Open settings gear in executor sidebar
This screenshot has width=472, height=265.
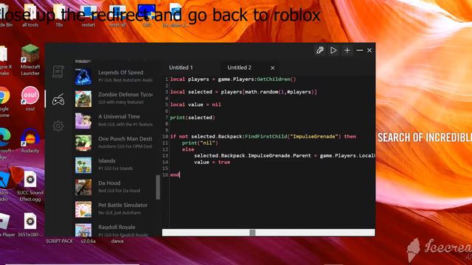[58, 126]
